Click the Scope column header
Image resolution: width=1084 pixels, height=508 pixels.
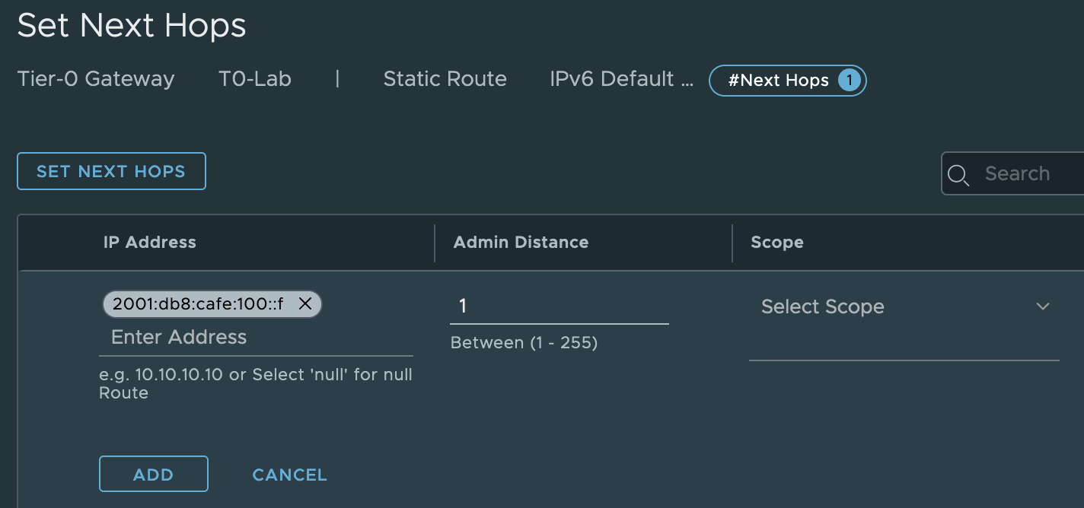776,243
